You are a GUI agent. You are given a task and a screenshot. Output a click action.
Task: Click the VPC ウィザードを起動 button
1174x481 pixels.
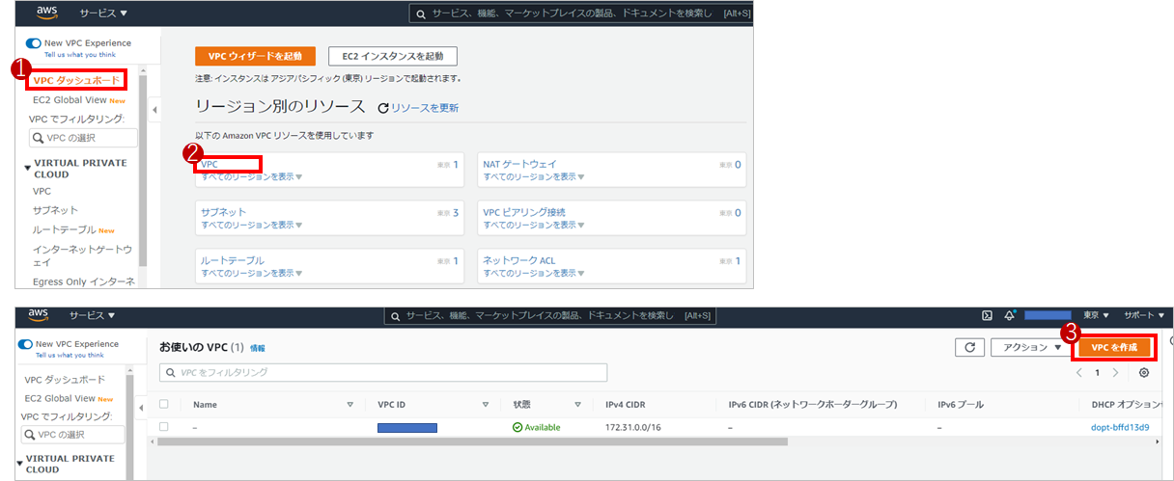255,56
